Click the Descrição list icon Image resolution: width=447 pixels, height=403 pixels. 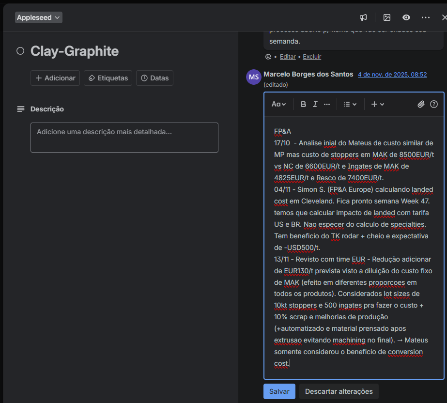[x=20, y=109]
